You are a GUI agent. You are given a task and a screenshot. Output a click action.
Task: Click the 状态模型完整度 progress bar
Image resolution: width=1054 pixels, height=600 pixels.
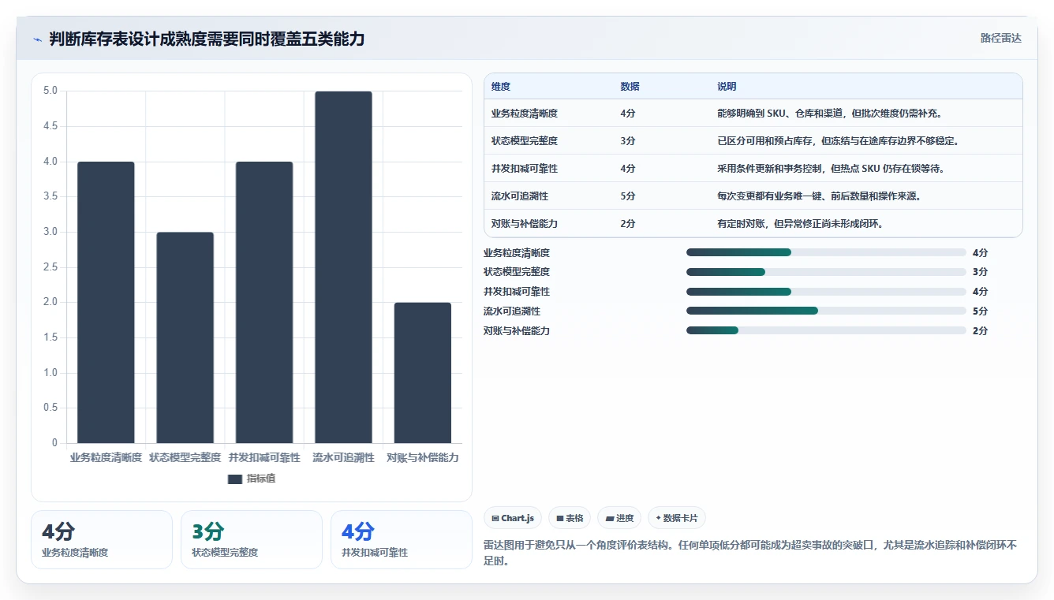pyautogui.click(x=826, y=272)
